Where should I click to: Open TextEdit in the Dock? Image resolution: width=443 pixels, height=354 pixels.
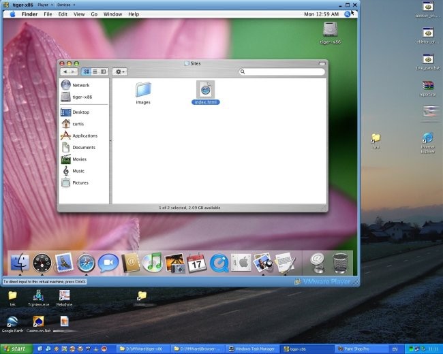point(285,263)
